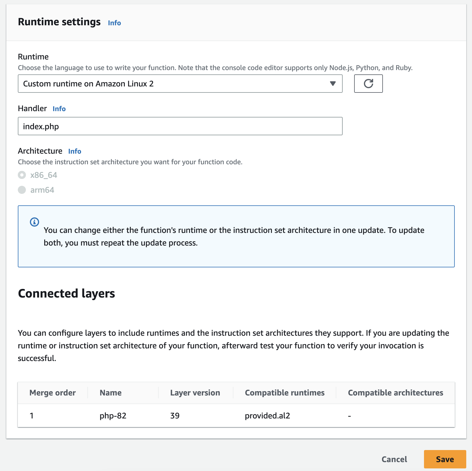This screenshot has width=472, height=471.
Task: Click merge order value 1
Action: [32, 416]
